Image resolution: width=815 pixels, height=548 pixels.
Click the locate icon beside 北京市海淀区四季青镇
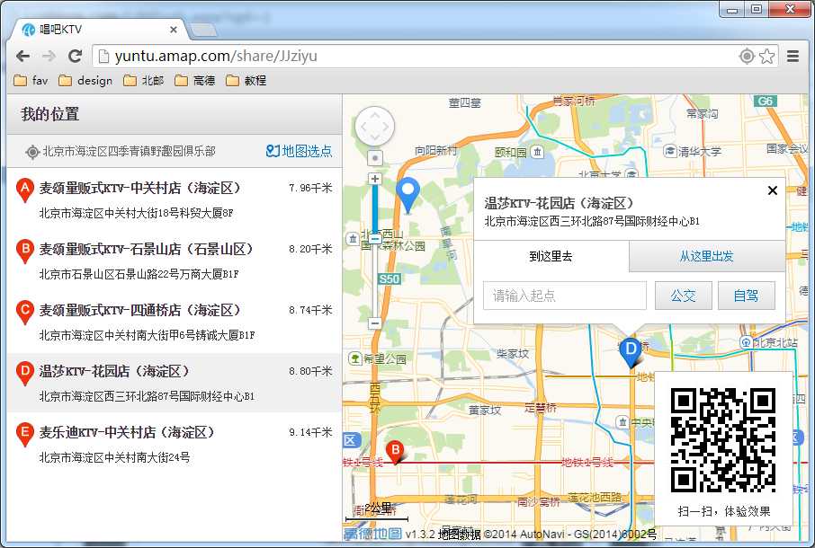(32, 152)
